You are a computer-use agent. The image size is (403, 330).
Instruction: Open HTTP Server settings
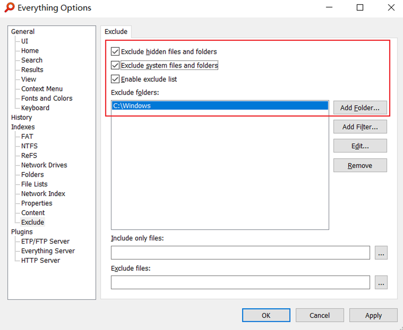point(41,260)
